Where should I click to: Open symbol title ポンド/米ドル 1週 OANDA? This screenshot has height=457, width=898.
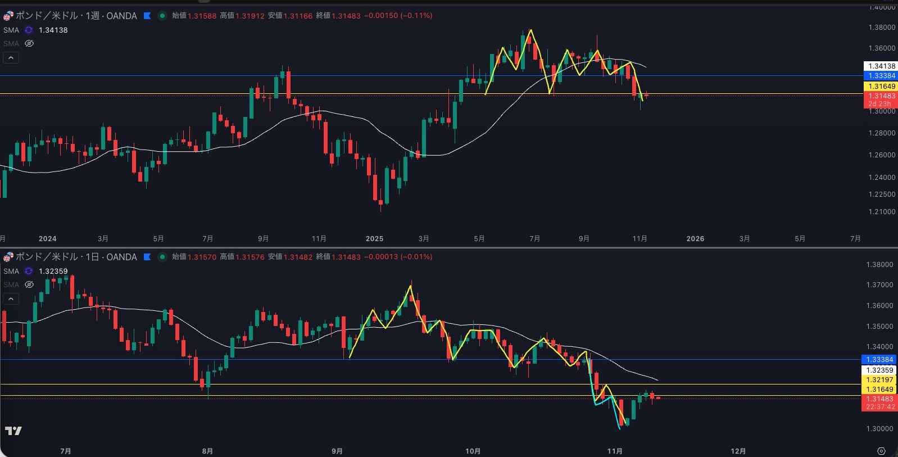pos(76,16)
